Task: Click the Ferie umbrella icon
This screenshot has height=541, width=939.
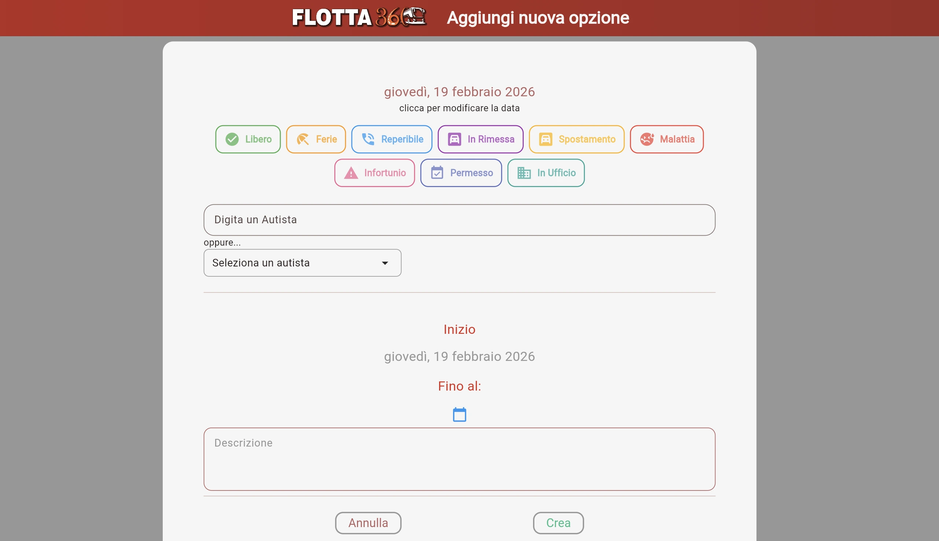Action: (x=303, y=139)
